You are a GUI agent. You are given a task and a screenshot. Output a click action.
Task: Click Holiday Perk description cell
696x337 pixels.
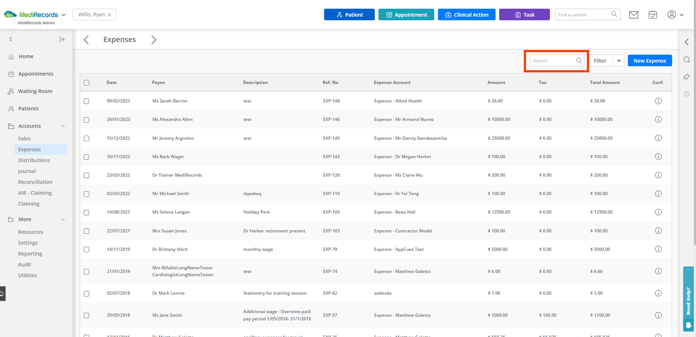(256, 212)
